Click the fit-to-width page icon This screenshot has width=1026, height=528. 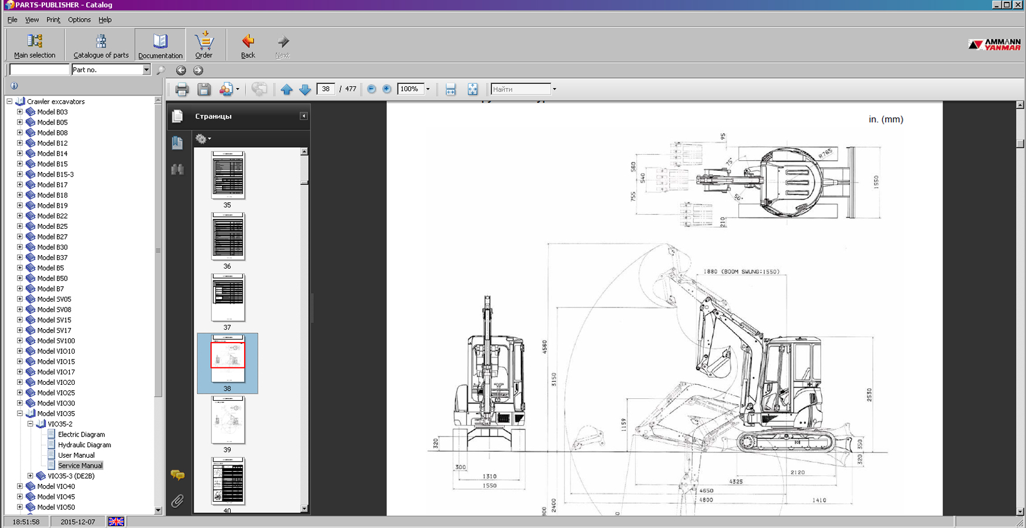tap(450, 89)
